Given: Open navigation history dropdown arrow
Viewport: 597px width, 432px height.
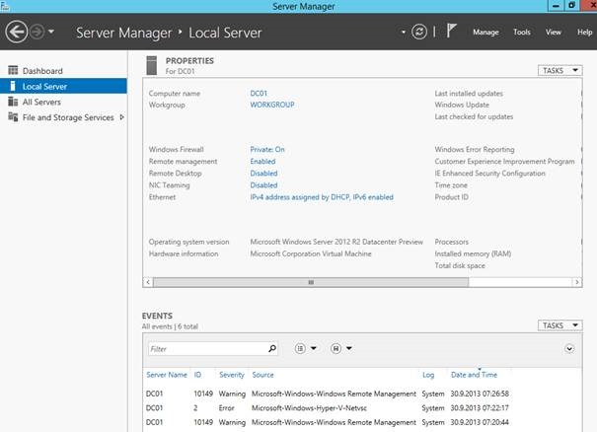Looking at the screenshot, I should coord(51,32).
